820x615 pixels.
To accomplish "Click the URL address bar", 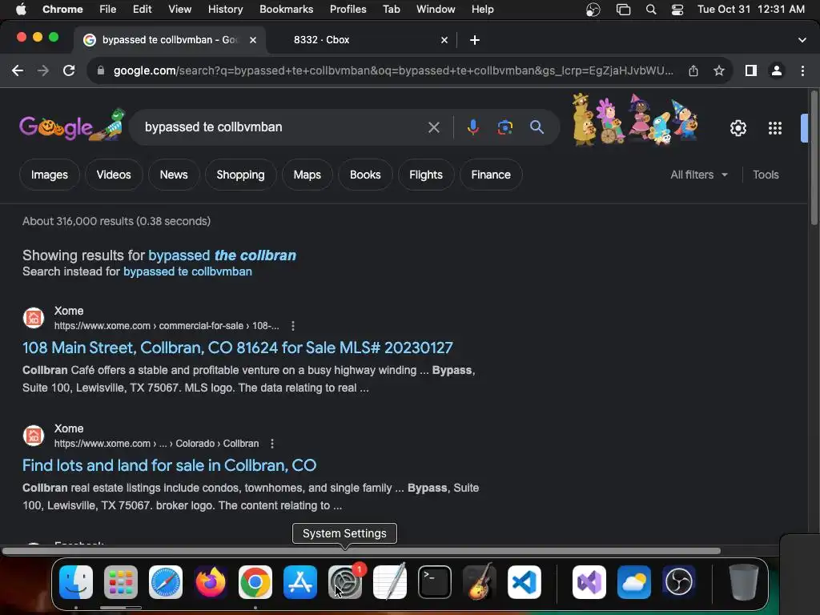I will pyautogui.click(x=393, y=70).
